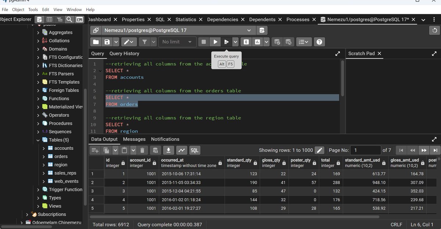Click the Filter funnel icon
Image resolution: width=441 pixels, height=229 pixels.
(x=144, y=42)
